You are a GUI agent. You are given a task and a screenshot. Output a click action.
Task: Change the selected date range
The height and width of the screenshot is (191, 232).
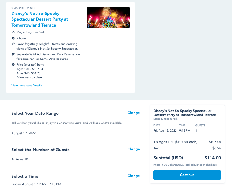[x=133, y=113]
